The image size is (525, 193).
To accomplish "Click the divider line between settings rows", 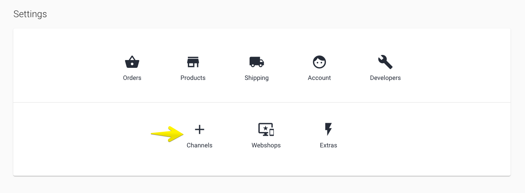I will point(262,102).
